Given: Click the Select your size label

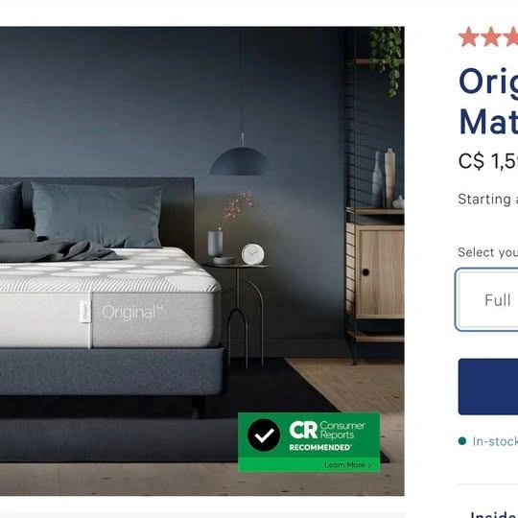Looking at the screenshot, I should click(x=488, y=252).
